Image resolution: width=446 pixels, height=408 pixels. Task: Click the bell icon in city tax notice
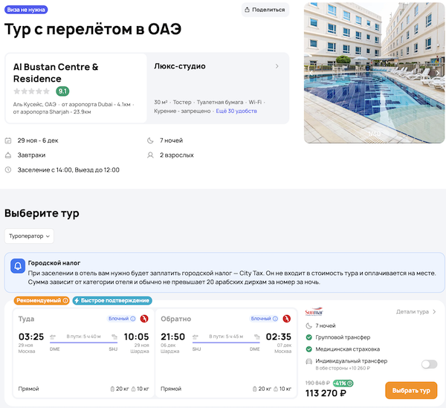pos(18,266)
